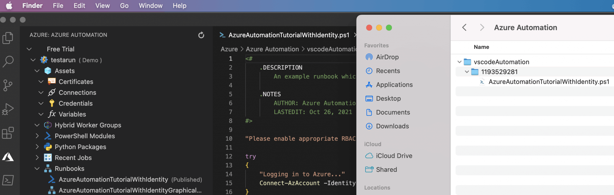Toggle the Variables node chevron
The height and width of the screenshot is (195, 614).
point(41,114)
